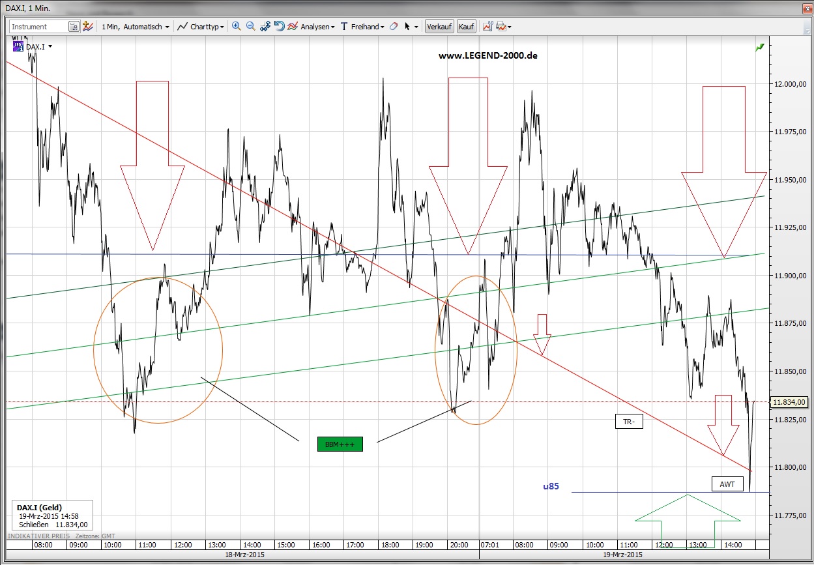Click the green trend arrow in chart corner
Viewport: 814px width, 565px height.
[x=759, y=47]
